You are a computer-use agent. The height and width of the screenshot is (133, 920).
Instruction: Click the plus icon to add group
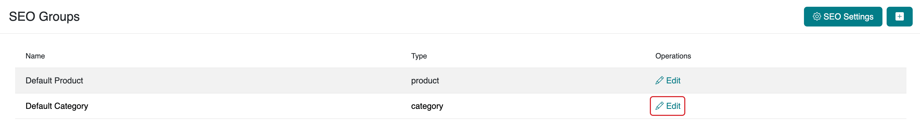[899, 17]
